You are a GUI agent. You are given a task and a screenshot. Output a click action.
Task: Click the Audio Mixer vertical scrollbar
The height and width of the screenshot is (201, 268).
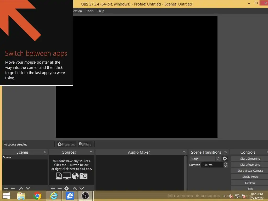[x=185, y=173]
